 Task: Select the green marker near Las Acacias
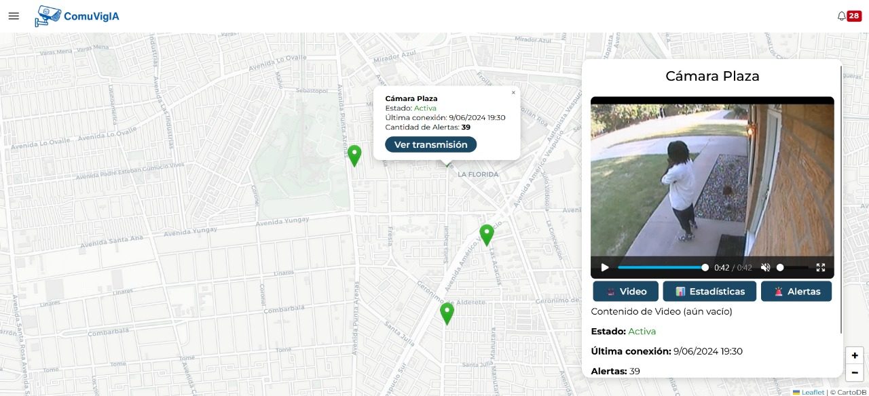tap(486, 234)
